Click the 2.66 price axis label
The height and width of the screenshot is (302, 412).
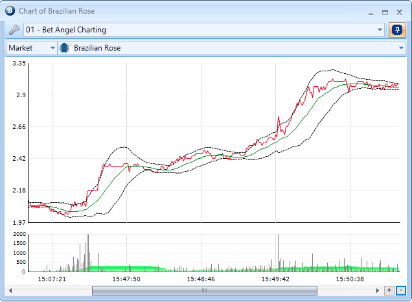coord(19,126)
